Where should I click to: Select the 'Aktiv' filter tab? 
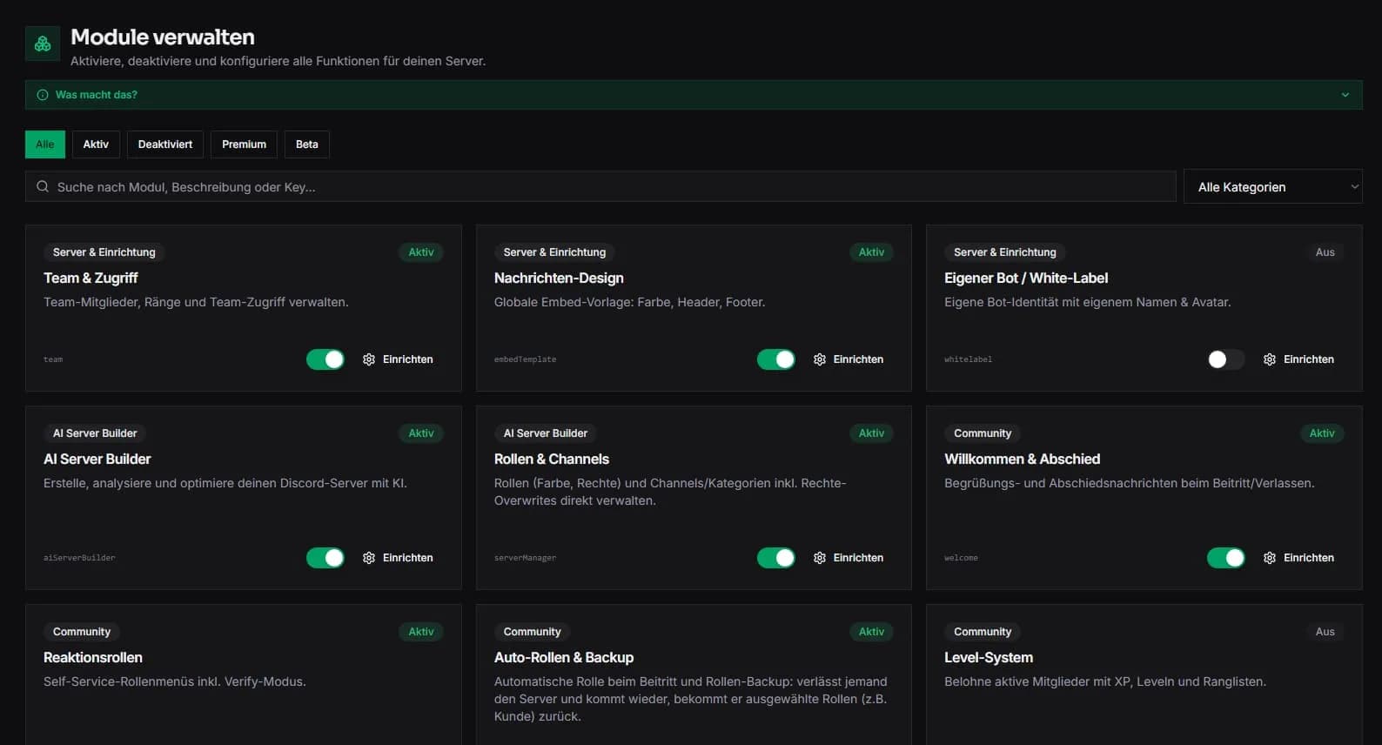pos(96,144)
